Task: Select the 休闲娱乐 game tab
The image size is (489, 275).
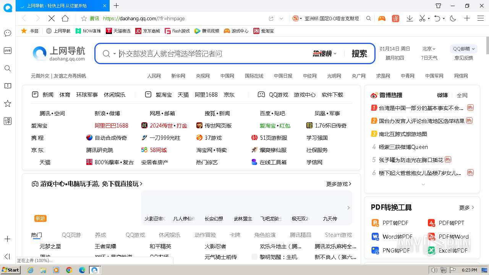Action: point(169,235)
